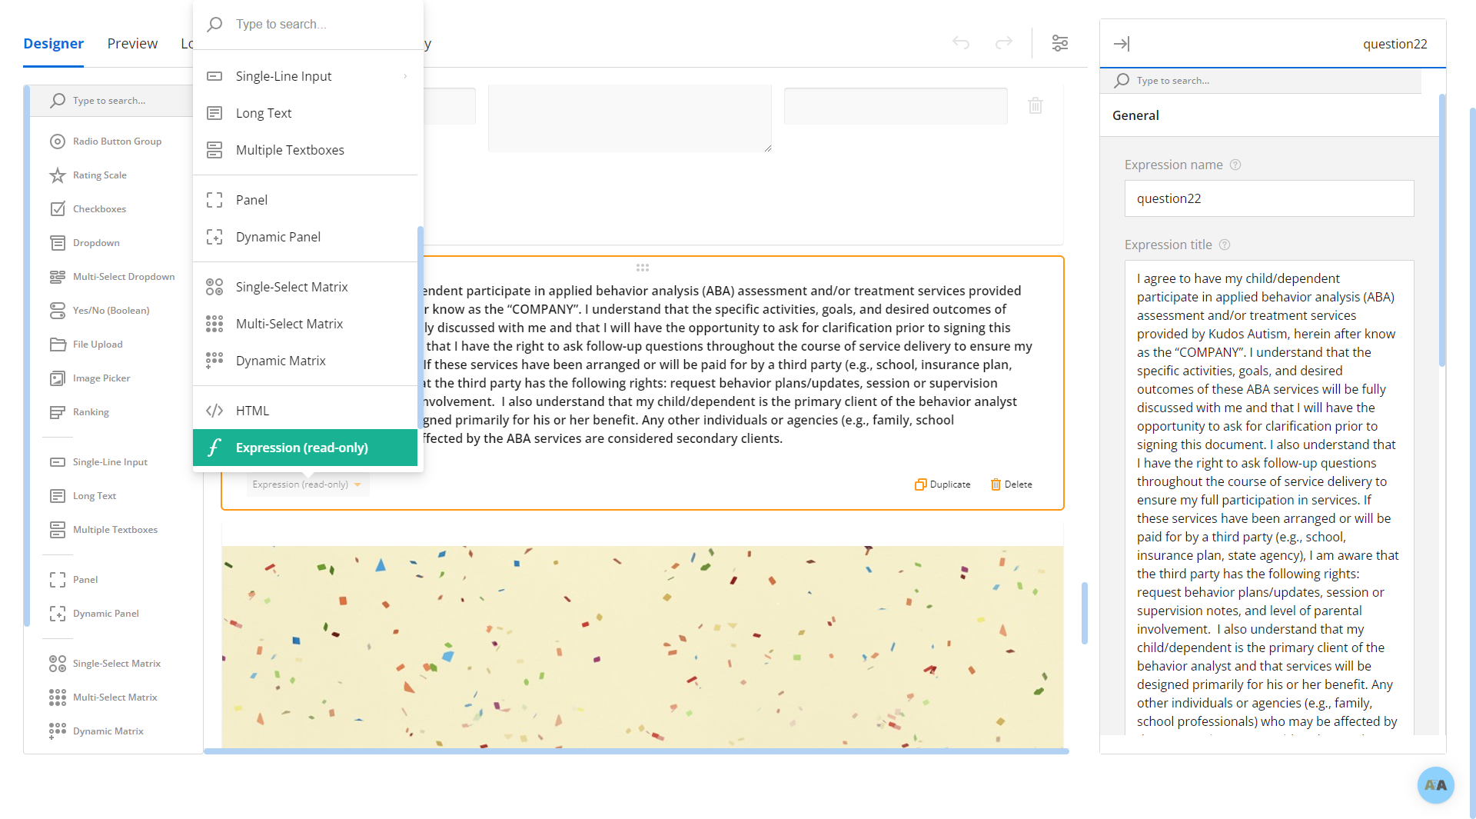
Task: Click the trash icon beside text boxes
Action: click(x=1036, y=105)
